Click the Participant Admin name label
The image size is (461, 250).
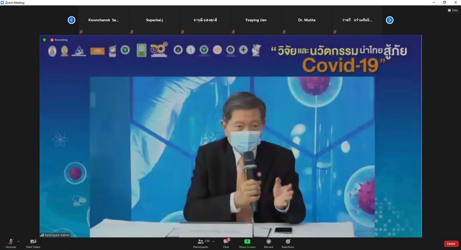coord(57,235)
